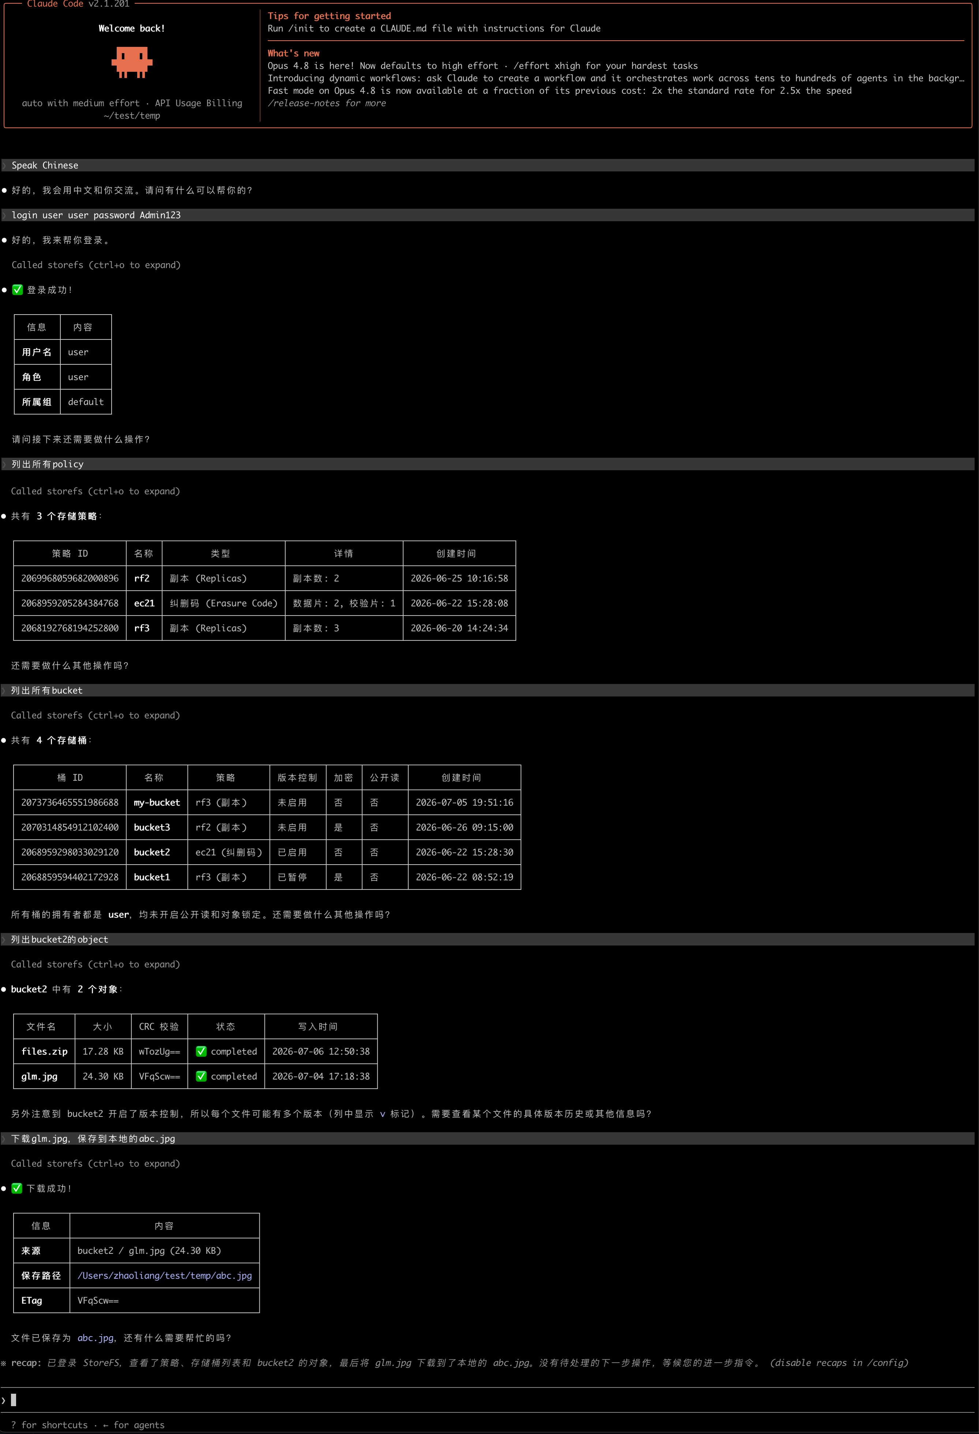Expand Called storefs under the login message
Screen dimensions: 979x1434
coord(96,265)
